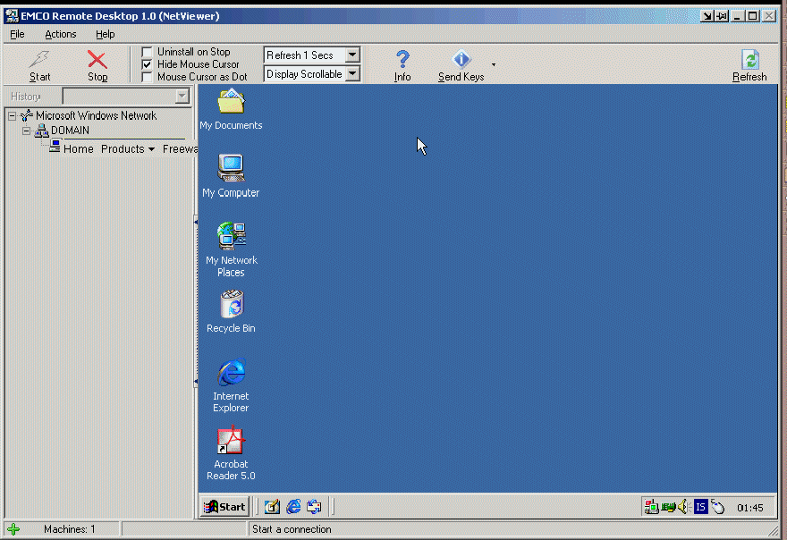
Task: Click the upper panel splitter arrow
Action: click(x=195, y=222)
